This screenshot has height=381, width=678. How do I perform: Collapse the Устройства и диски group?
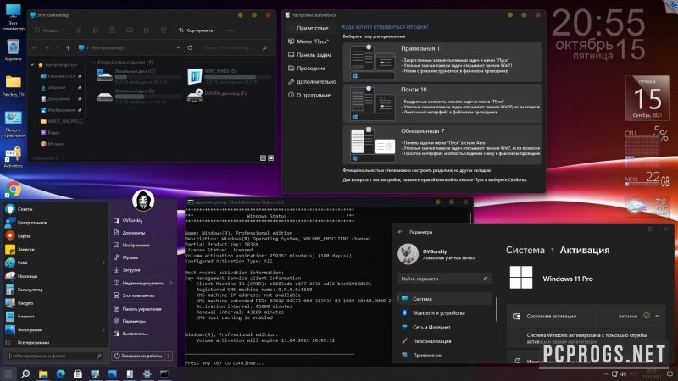click(x=94, y=63)
